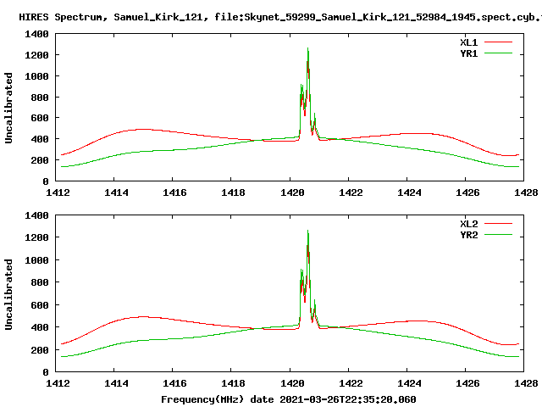Click the XL2 legend label
542x407 pixels.
click(x=468, y=224)
